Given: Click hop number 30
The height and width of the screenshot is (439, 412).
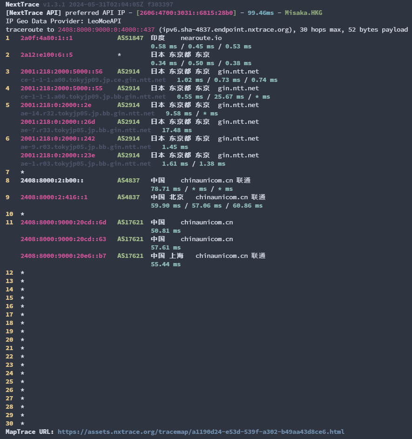Looking at the screenshot, I should tap(9, 424).
